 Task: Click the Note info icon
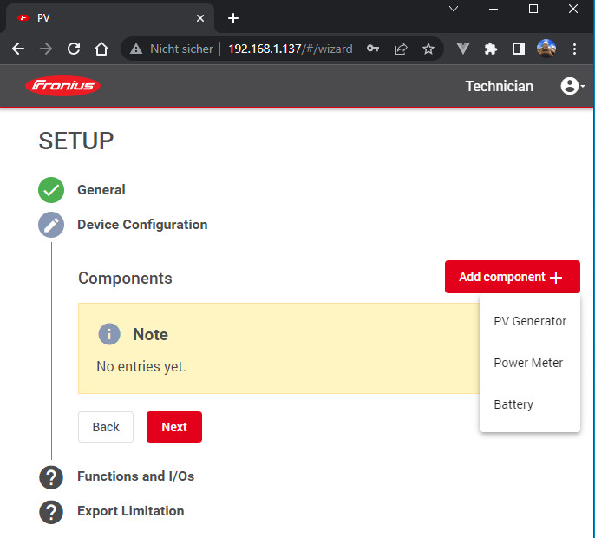coord(109,334)
